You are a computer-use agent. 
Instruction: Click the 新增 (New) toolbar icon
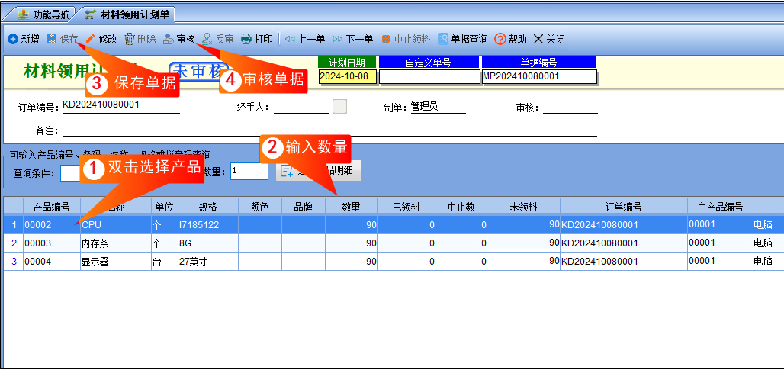(12, 39)
